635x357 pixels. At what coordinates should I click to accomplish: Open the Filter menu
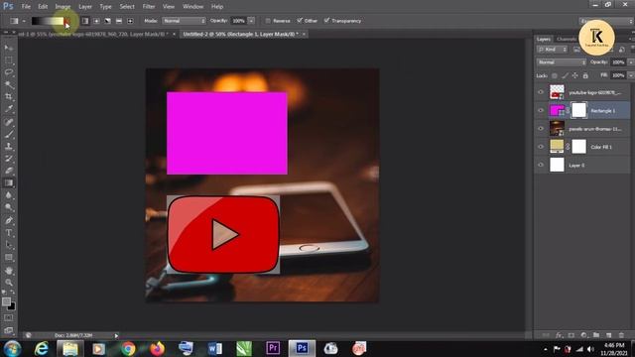coord(149,7)
